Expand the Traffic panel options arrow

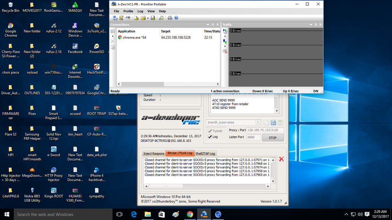click(x=311, y=25)
